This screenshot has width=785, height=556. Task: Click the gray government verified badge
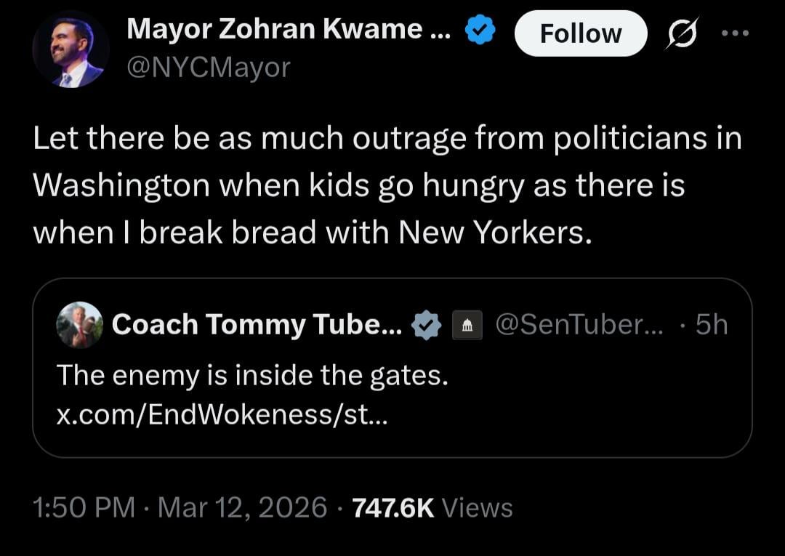click(x=427, y=325)
